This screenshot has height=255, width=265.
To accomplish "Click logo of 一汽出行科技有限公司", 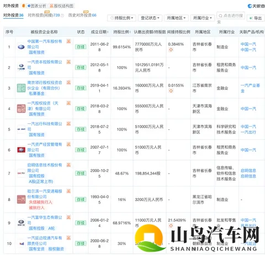I will 21,129.
